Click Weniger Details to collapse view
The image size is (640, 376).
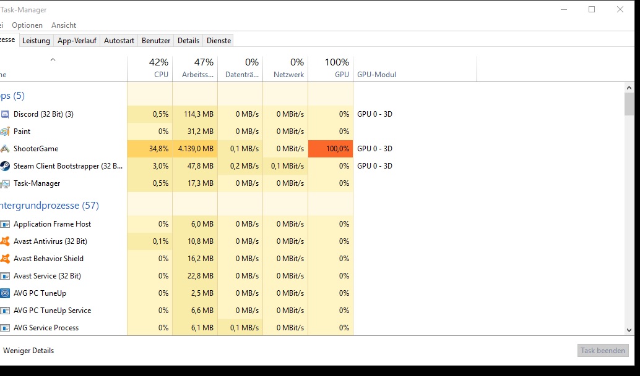[28, 351]
